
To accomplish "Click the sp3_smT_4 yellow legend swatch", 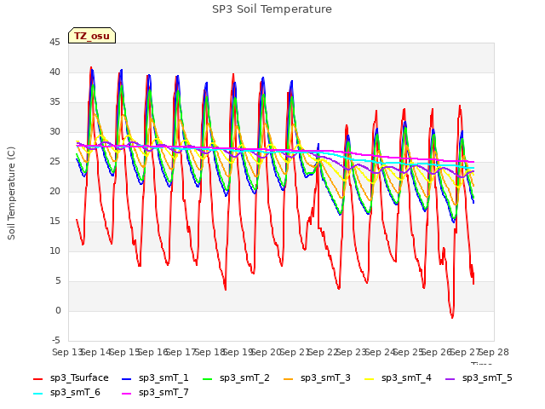I will click(x=369, y=378).
